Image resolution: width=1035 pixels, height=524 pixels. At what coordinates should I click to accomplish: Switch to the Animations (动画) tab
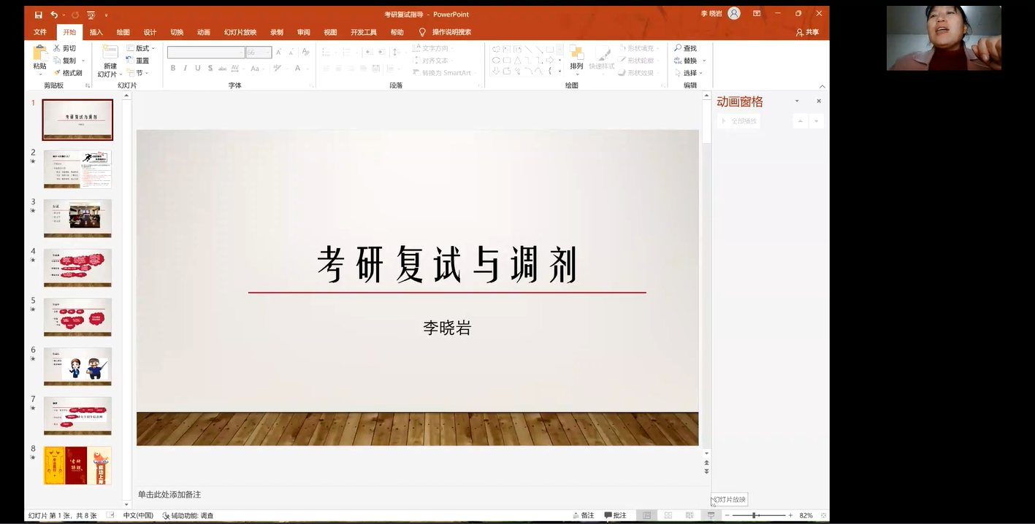[203, 32]
